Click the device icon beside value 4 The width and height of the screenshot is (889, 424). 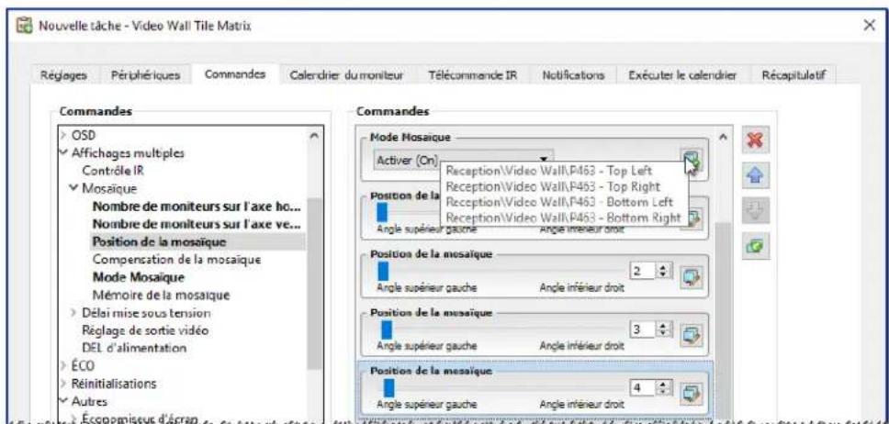[x=692, y=392]
